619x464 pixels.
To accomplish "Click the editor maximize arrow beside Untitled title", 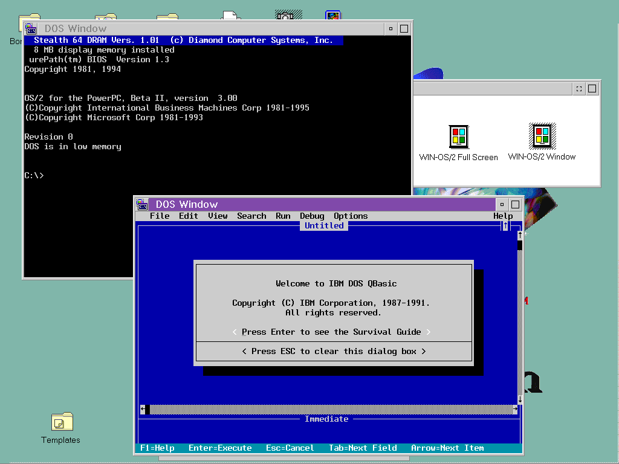I will 505,226.
